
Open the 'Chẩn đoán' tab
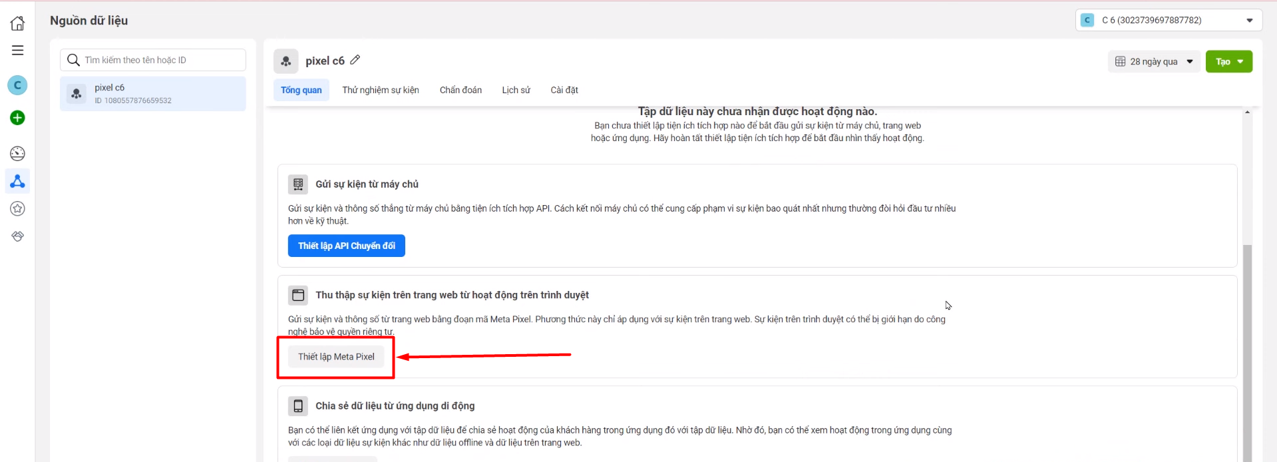tap(460, 90)
